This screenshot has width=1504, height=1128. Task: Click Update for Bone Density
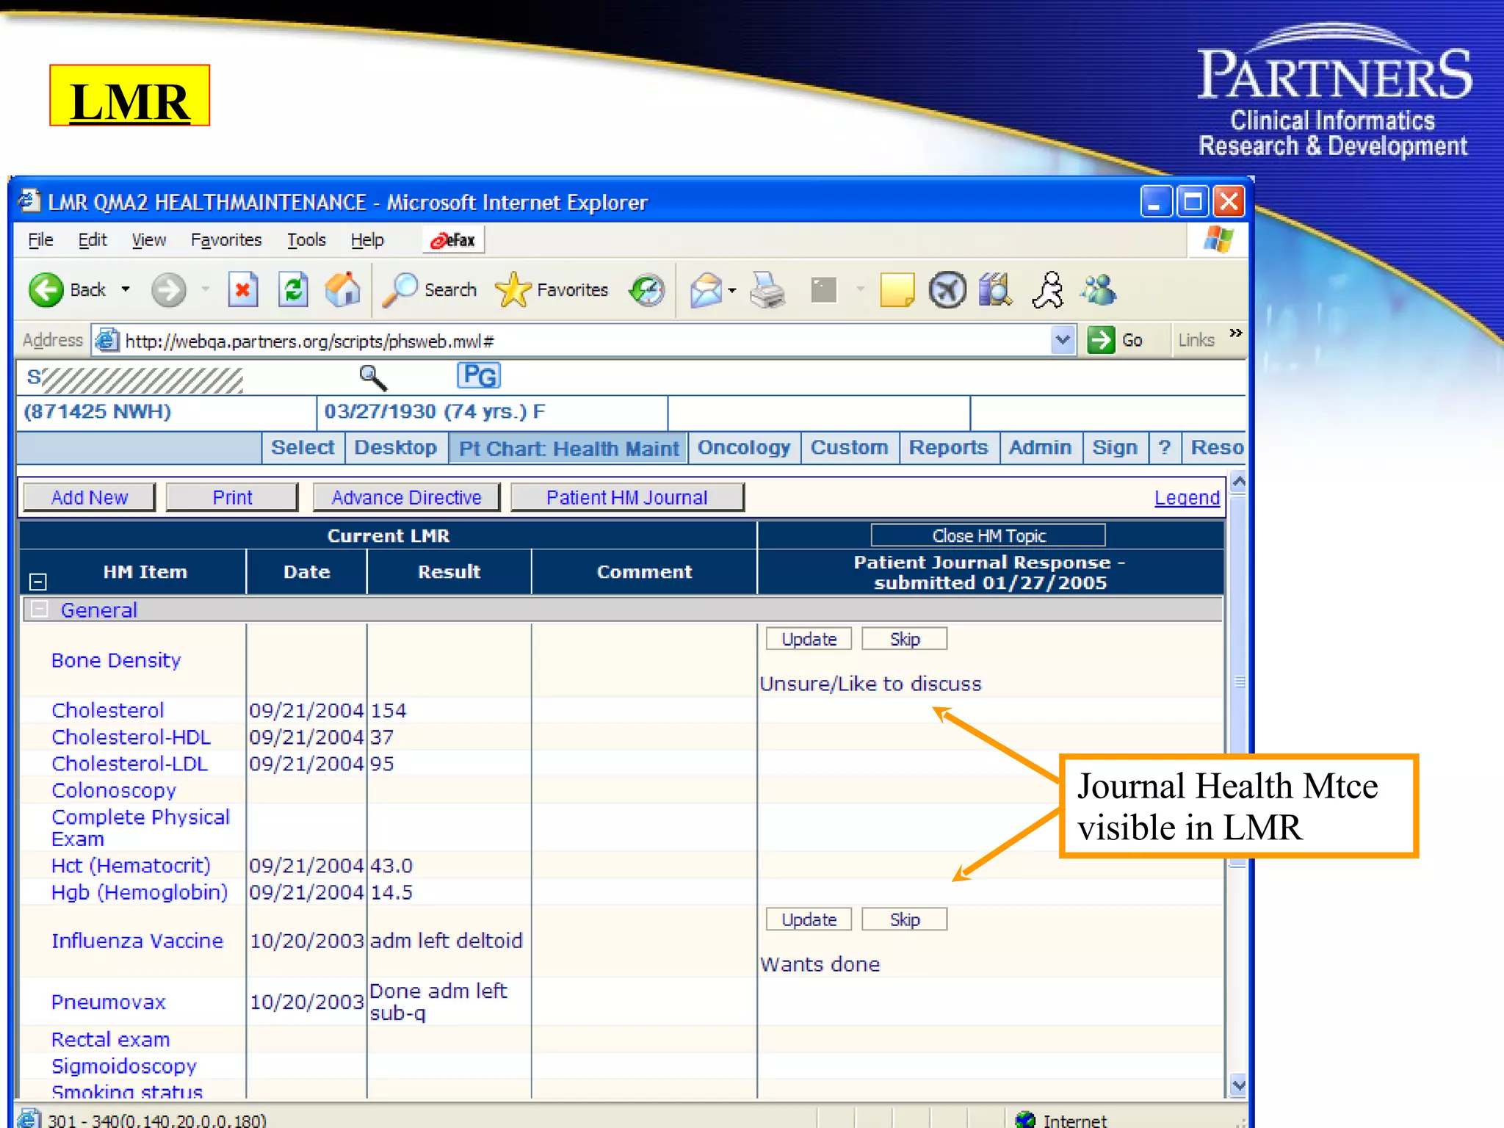[809, 639]
